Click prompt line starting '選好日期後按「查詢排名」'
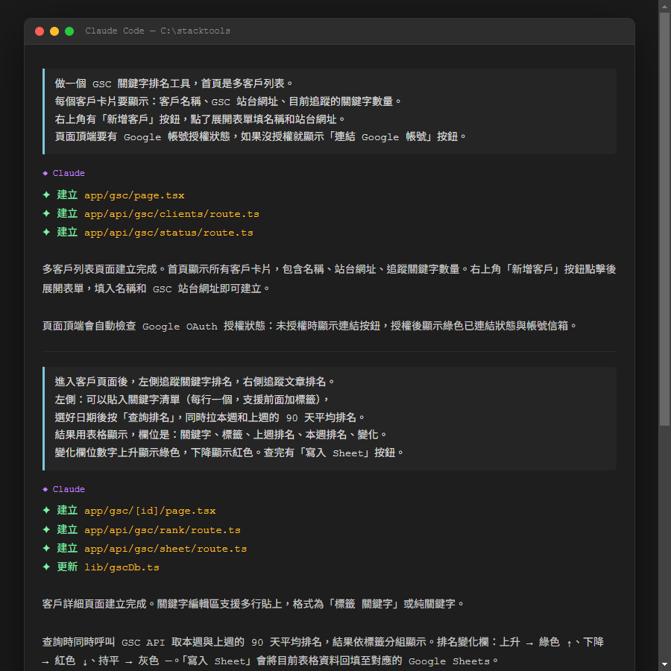This screenshot has height=671, width=671. click(210, 418)
